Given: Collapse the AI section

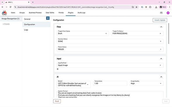Looking at the screenshot, I should pos(161,77).
